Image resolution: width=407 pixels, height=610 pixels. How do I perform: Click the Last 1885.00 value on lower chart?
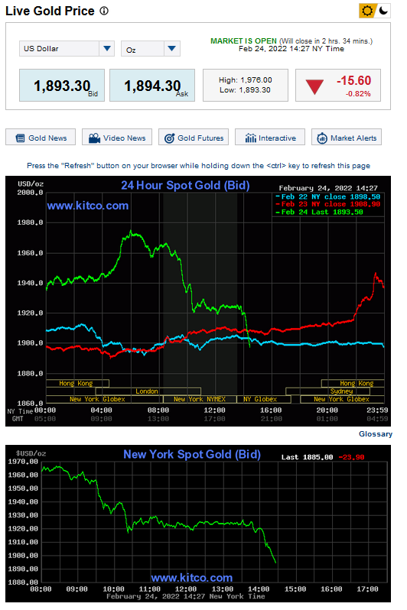308,457
